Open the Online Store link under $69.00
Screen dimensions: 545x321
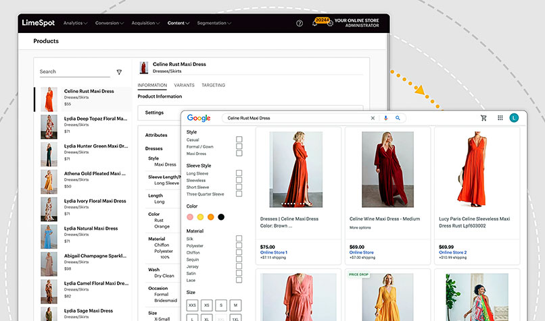point(362,252)
